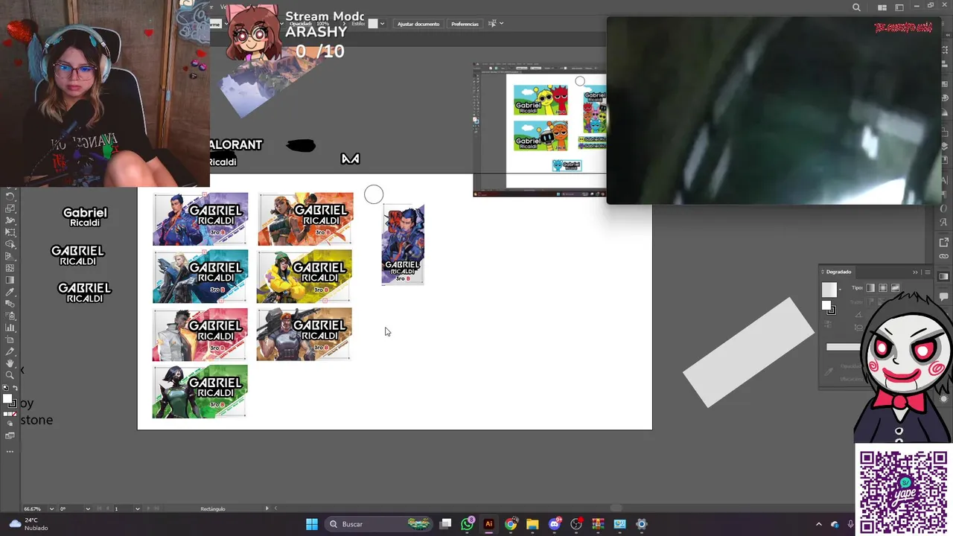Select the Artboard tool
This screenshot has width=953, height=536.
coord(10,339)
